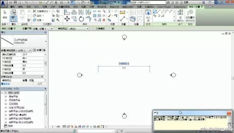Open the Extensions ribbon tab

tap(180, 7)
